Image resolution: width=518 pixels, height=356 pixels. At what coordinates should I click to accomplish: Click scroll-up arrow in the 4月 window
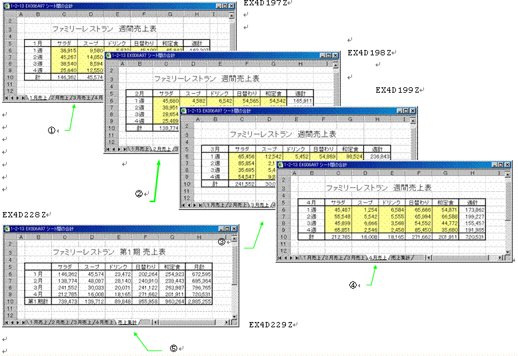tap(508, 173)
